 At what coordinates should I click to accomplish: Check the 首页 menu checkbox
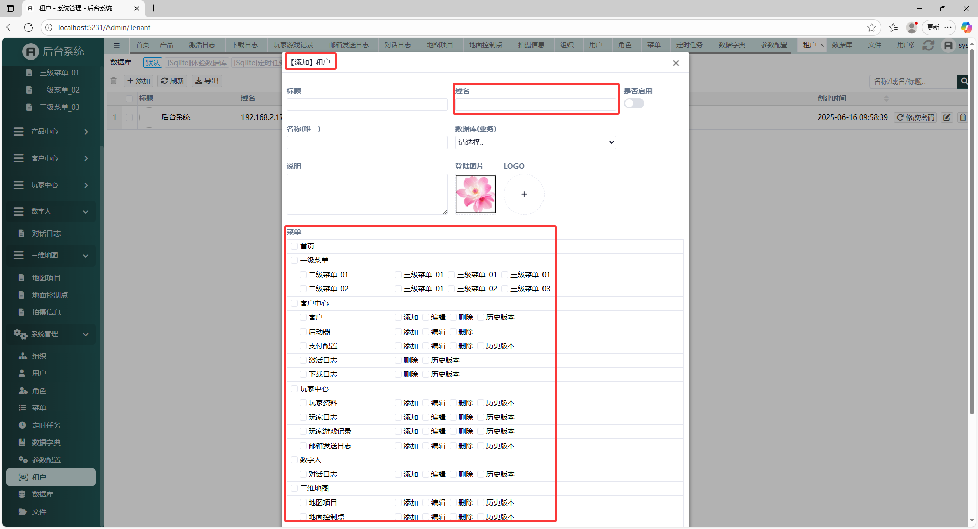pyautogui.click(x=294, y=247)
